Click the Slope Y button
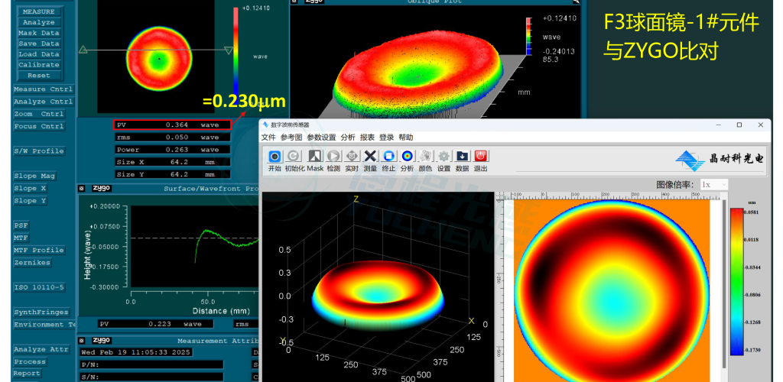Screen dimensions: 783x382 (32, 201)
